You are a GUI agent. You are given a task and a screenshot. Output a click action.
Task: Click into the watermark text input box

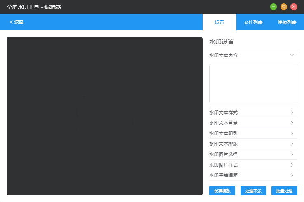coord(253,84)
